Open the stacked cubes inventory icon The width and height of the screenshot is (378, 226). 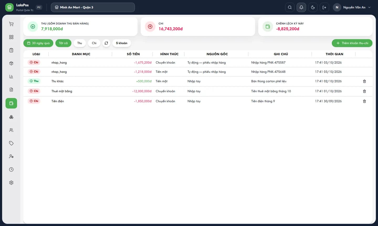(x=11, y=117)
